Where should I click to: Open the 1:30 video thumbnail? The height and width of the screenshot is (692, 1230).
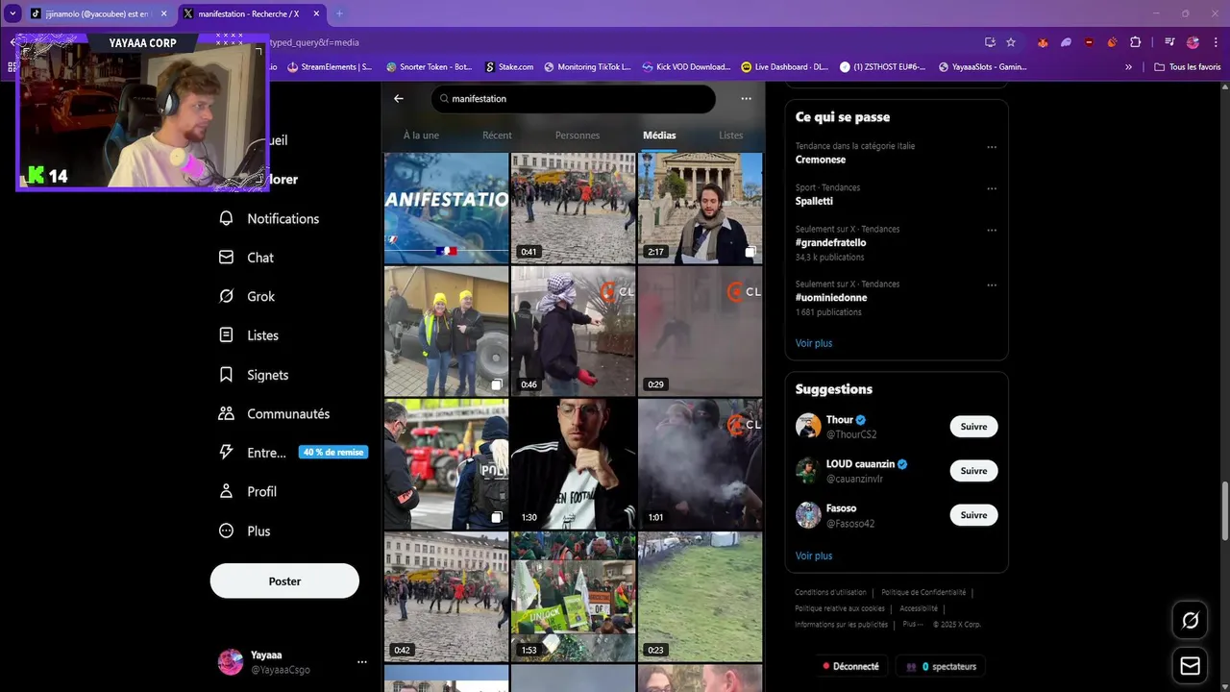click(x=573, y=464)
